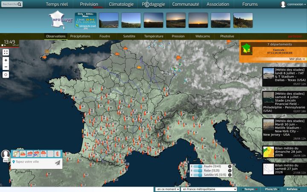Image resolution: width=307 pixels, height=192 pixels.
Task: Switch to the Photolive tab
Action: click(227, 36)
